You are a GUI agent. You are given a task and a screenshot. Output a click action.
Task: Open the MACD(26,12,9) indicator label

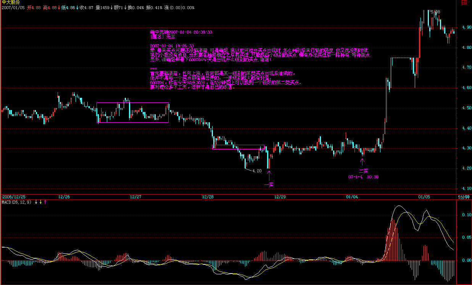[x=17, y=202]
